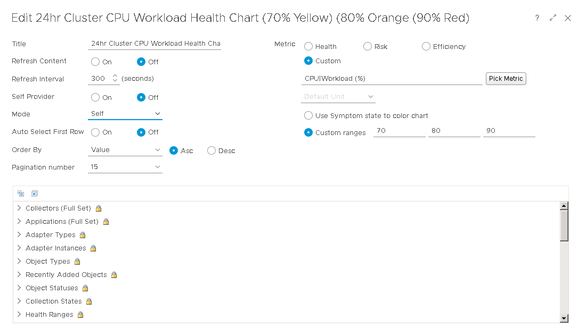
Task: Select Adapter Instances in the tree
Action: coord(55,248)
